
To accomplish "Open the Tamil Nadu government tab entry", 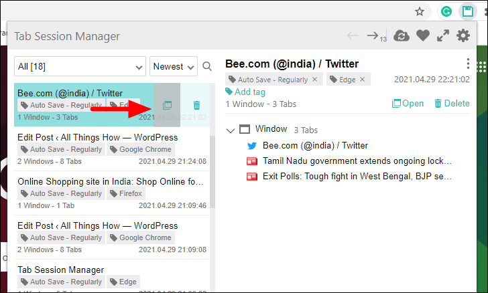I will coord(357,161).
